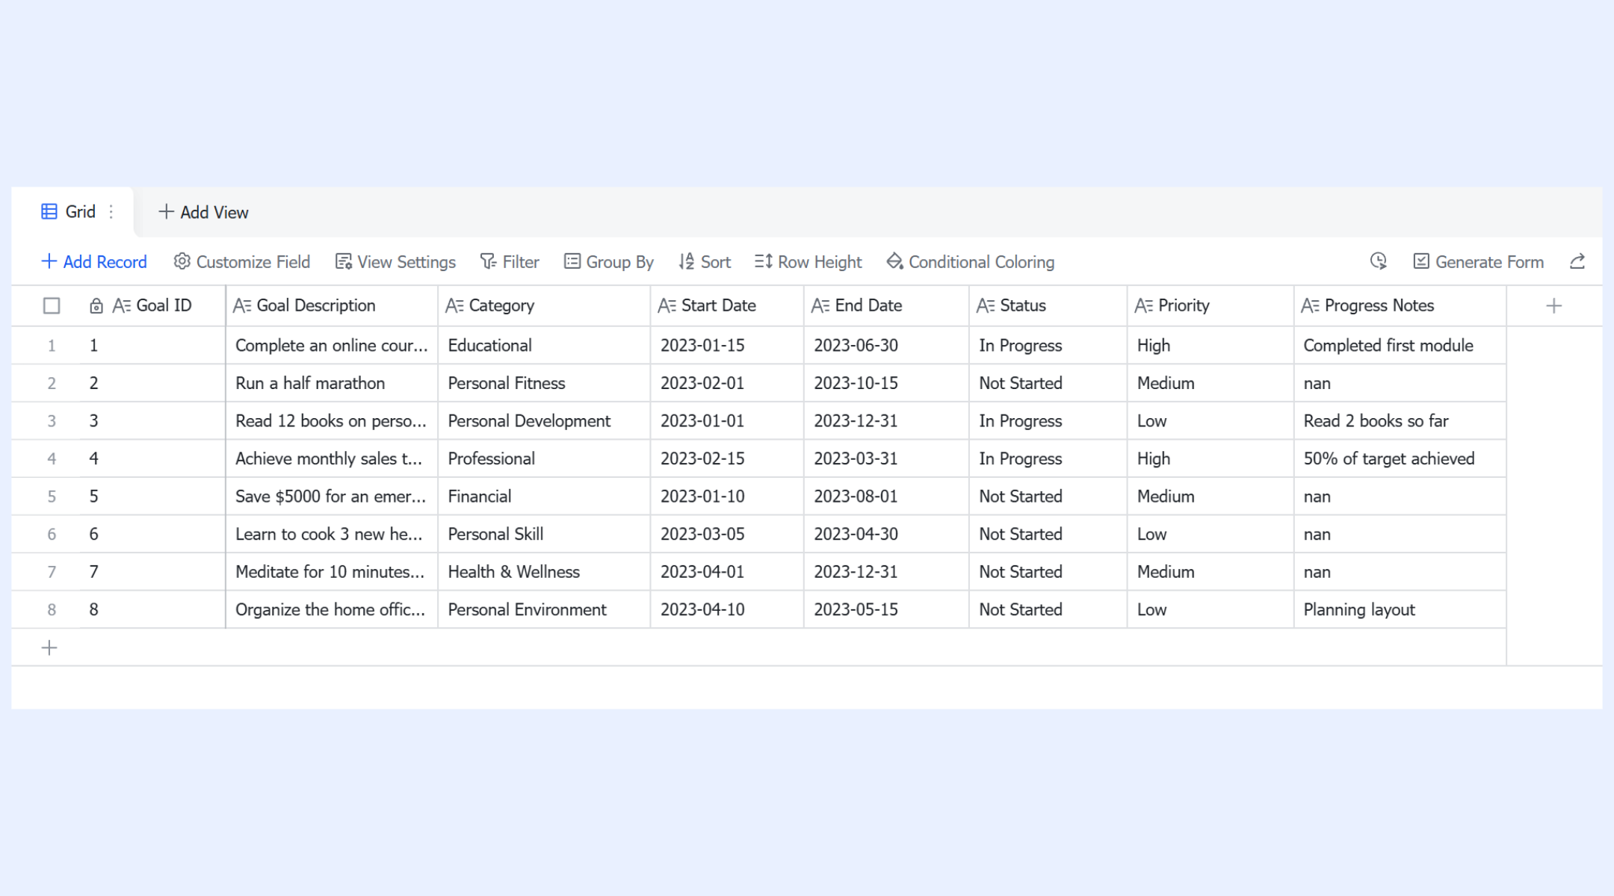This screenshot has height=896, width=1614.
Task: Click end date '2023-03-31'
Action: [886, 458]
